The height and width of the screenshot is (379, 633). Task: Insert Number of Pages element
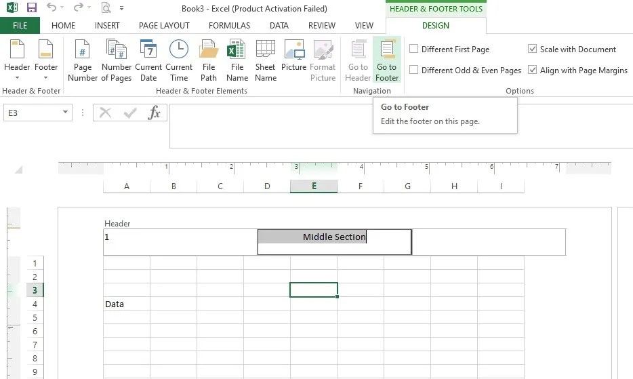tap(117, 60)
